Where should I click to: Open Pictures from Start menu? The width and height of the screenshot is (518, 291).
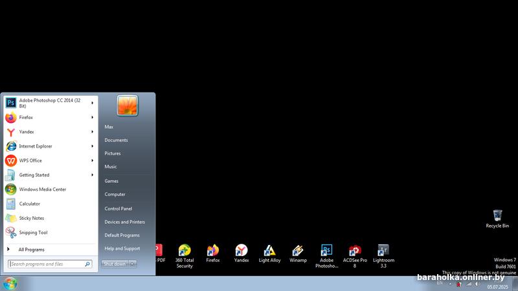(x=112, y=153)
